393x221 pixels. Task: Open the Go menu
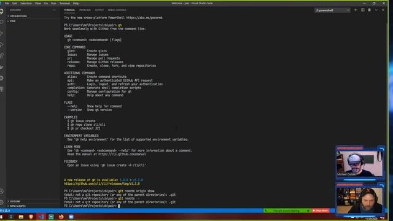[x=46, y=3]
